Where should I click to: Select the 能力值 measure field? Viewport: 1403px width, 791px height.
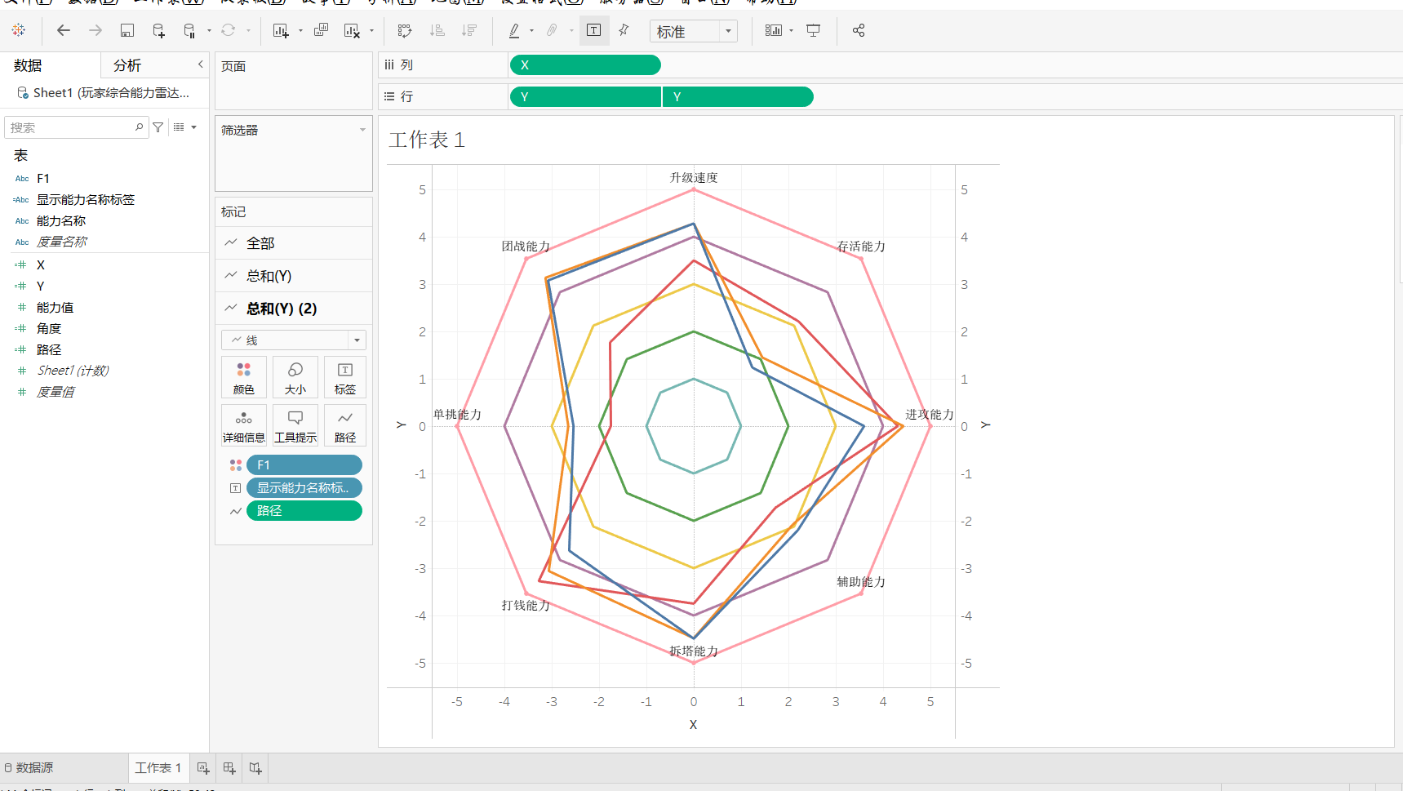(55, 307)
